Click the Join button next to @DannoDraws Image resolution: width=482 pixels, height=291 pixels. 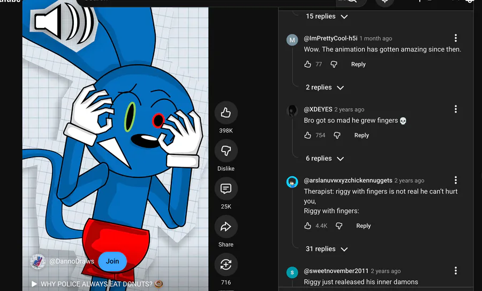click(x=112, y=262)
